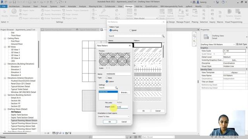Click the Shared Parameters icon
248x139 pixels.
point(42,14)
